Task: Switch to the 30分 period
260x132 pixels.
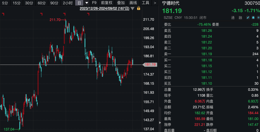Action: (x=29, y=3)
